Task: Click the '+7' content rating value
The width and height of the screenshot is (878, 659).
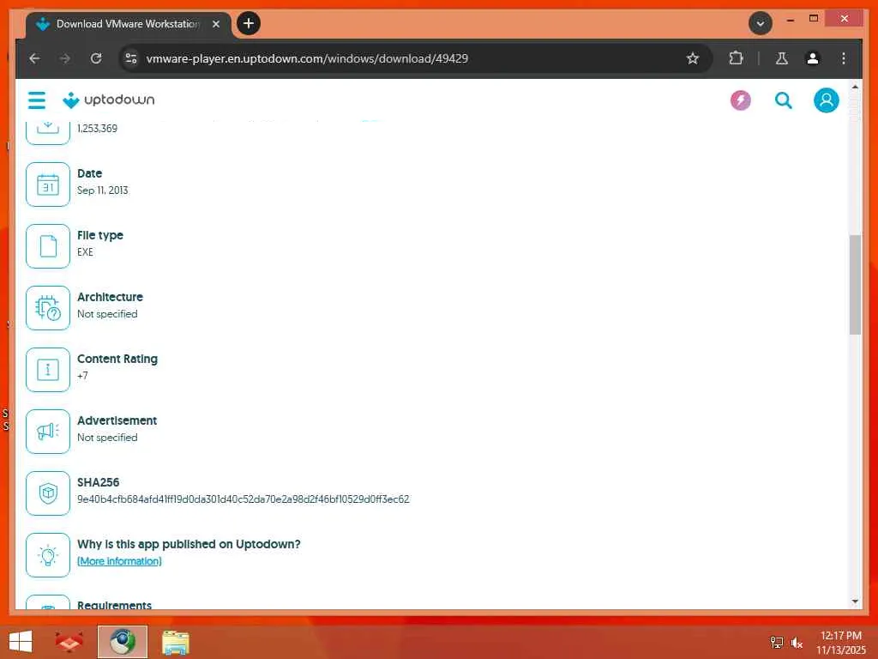Action: click(82, 376)
